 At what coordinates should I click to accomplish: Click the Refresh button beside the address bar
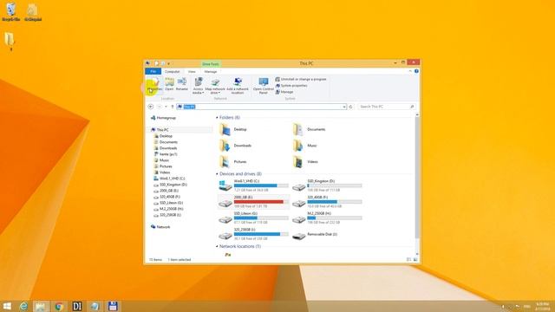pos(350,107)
